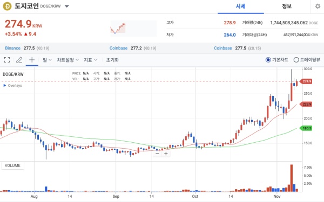Switch to the 정보 tab

[x=287, y=6]
